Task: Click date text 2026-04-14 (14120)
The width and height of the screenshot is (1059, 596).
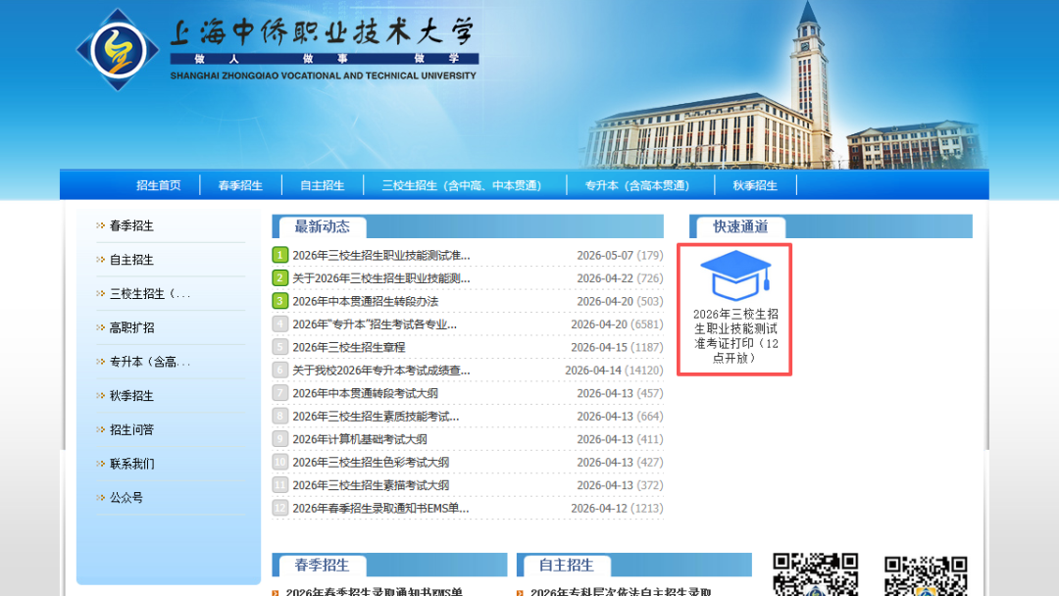Action: pos(614,370)
